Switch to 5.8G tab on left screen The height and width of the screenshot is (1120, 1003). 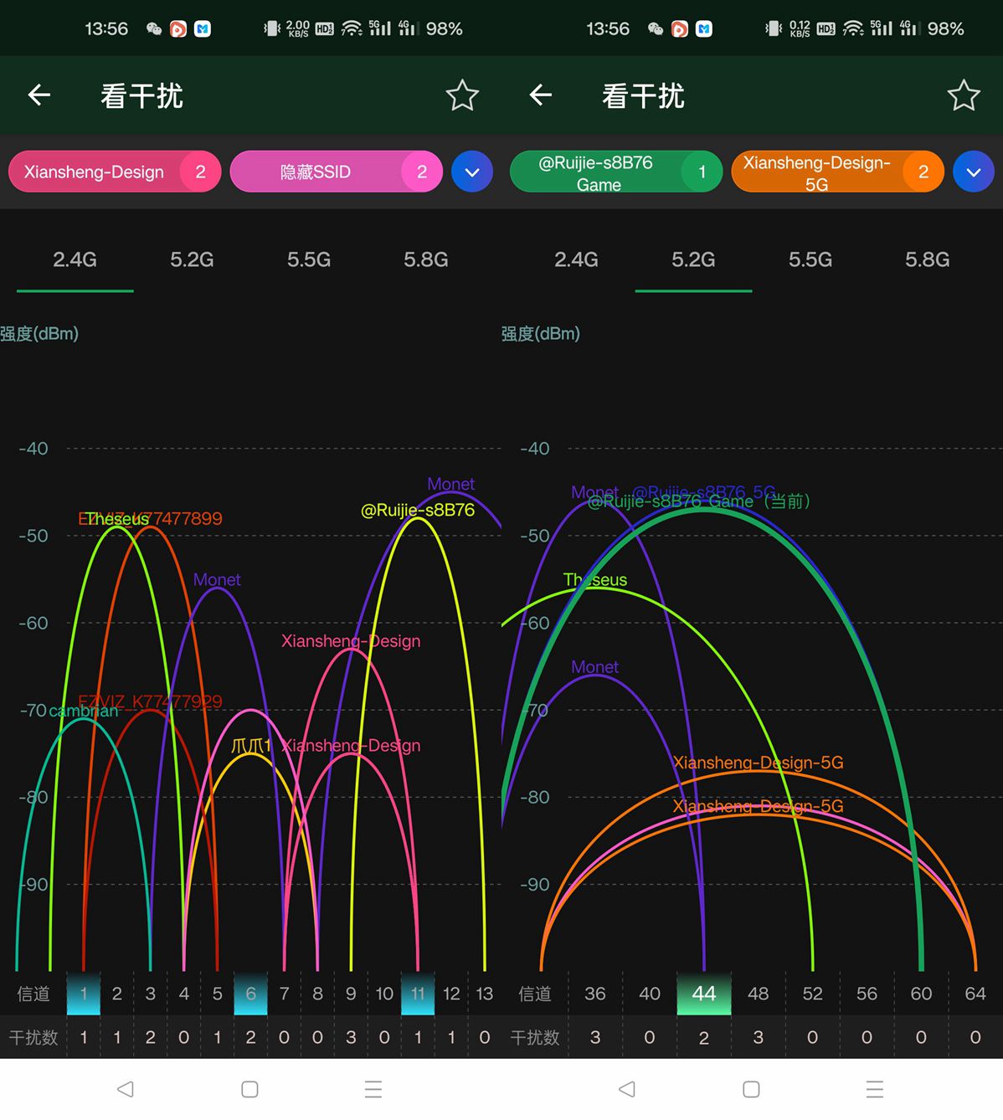point(425,259)
